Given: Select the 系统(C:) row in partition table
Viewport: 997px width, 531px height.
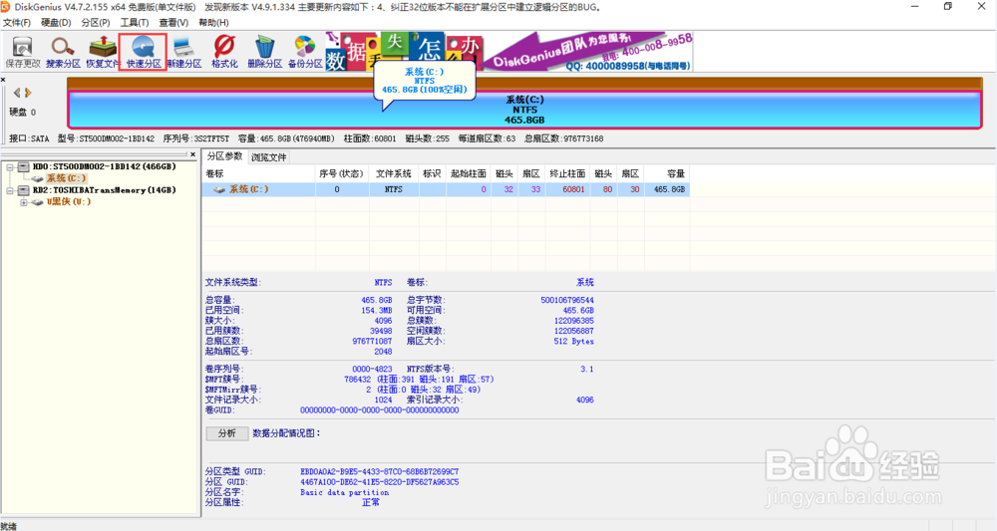Looking at the screenshot, I should click(446, 189).
